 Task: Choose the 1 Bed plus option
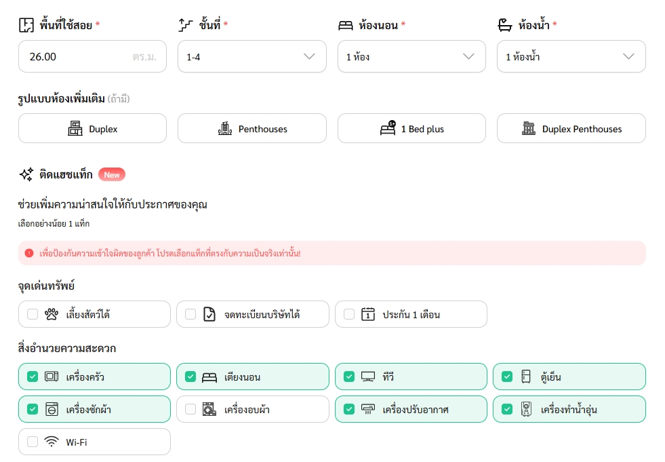411,128
